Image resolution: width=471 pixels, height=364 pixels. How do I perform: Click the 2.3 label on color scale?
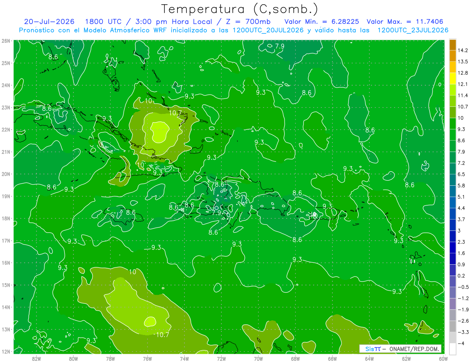pos(462,242)
